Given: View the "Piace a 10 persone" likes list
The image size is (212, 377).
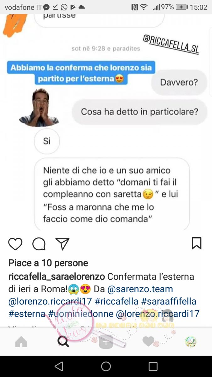Looking at the screenshot, I should pyautogui.click(x=48, y=263).
